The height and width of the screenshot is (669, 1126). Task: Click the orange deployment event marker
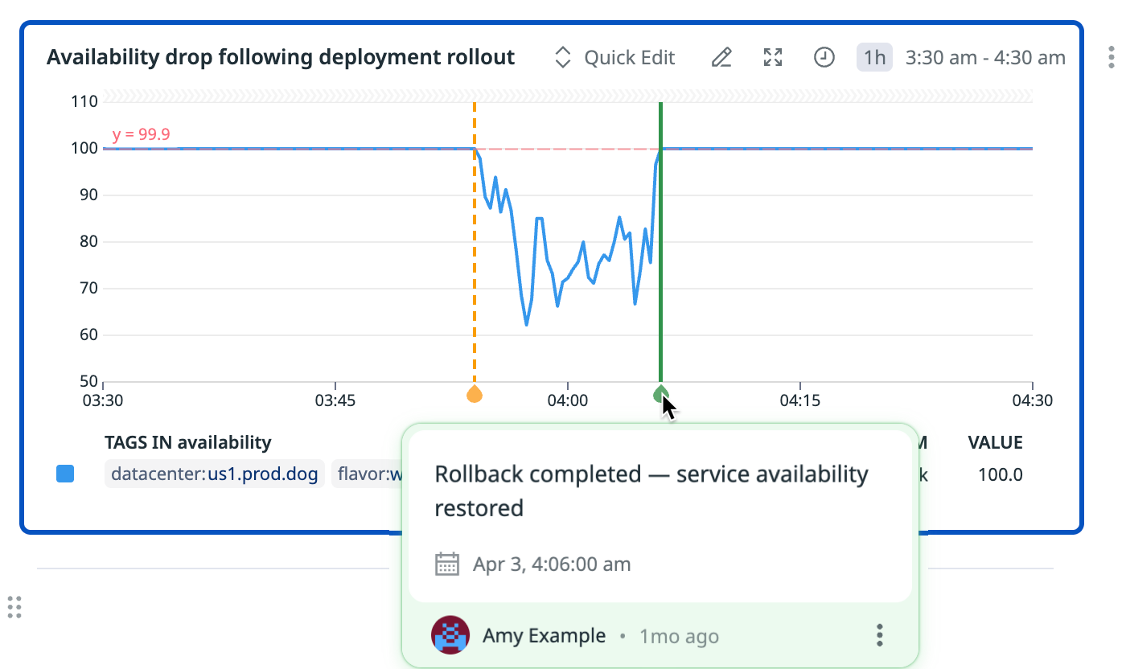click(x=475, y=394)
